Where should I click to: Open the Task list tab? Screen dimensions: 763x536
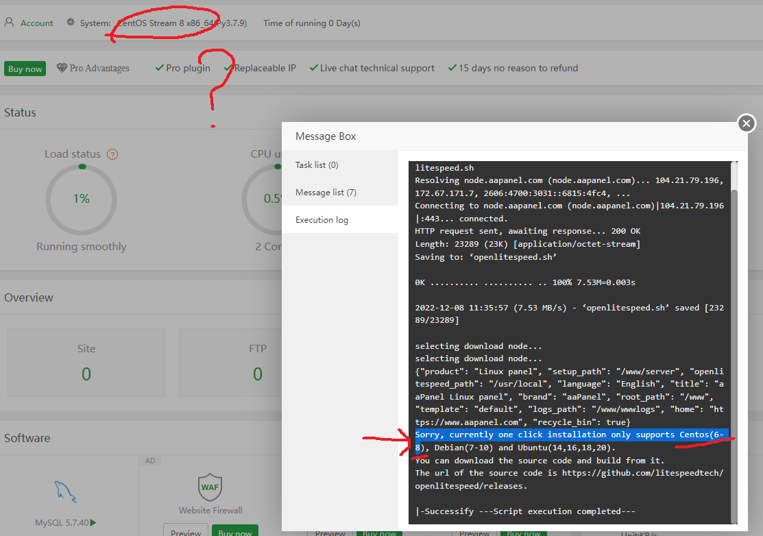pos(317,165)
